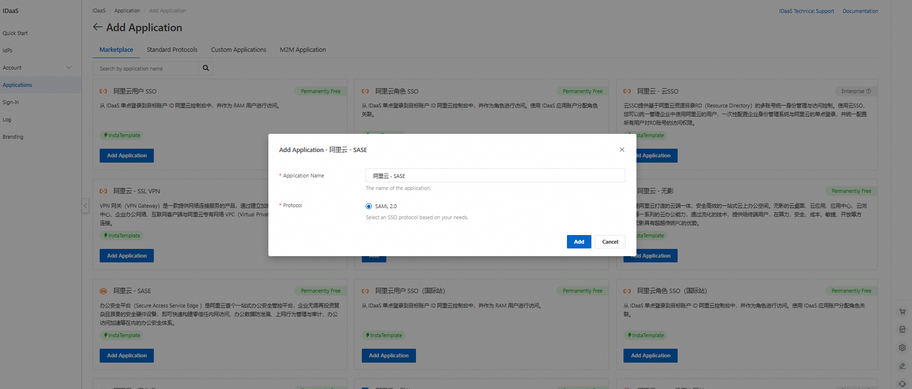The image size is (912, 389).
Task: Close the Add Application dialog
Action: 622,150
